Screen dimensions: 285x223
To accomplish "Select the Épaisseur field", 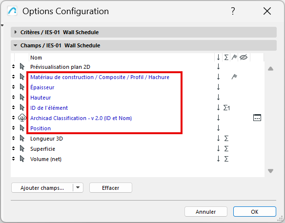I will 42,87.
